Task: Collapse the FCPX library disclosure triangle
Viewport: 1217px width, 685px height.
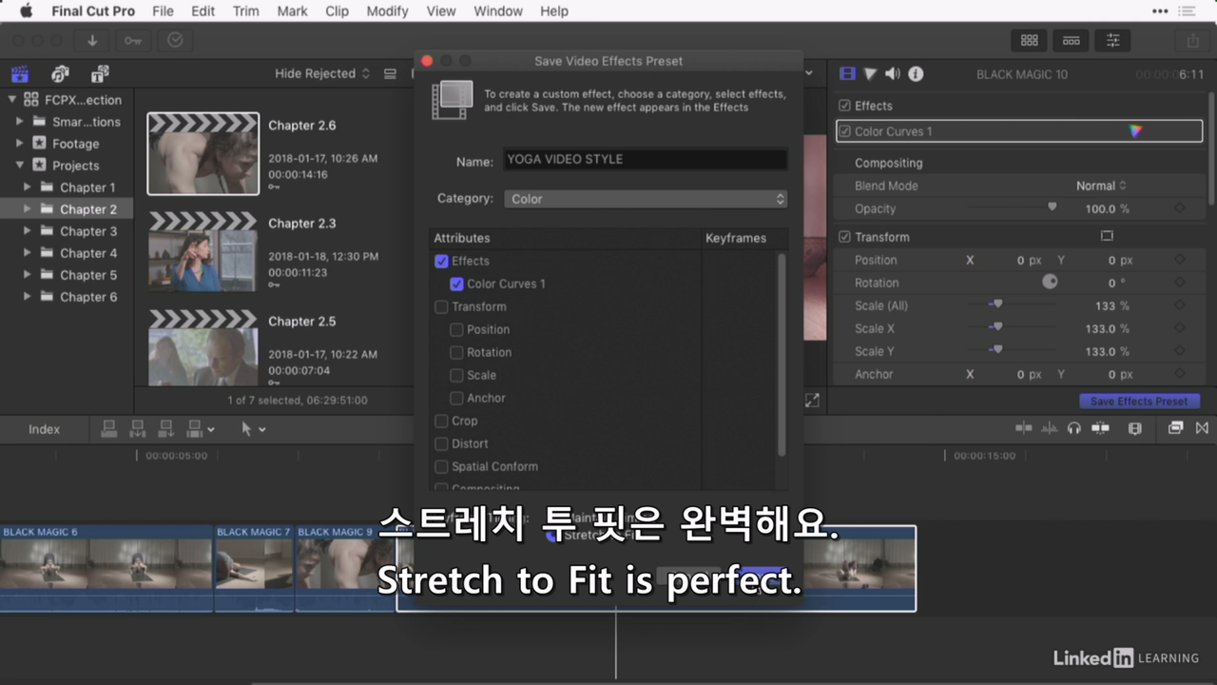Action: 12,99
